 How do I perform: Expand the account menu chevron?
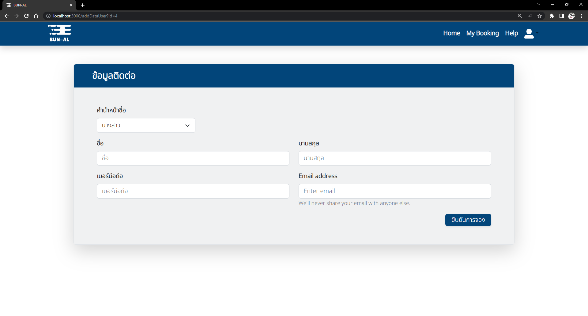[537, 33]
